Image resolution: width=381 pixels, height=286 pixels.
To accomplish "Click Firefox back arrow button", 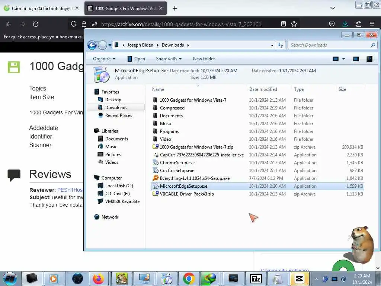I will point(9,24).
